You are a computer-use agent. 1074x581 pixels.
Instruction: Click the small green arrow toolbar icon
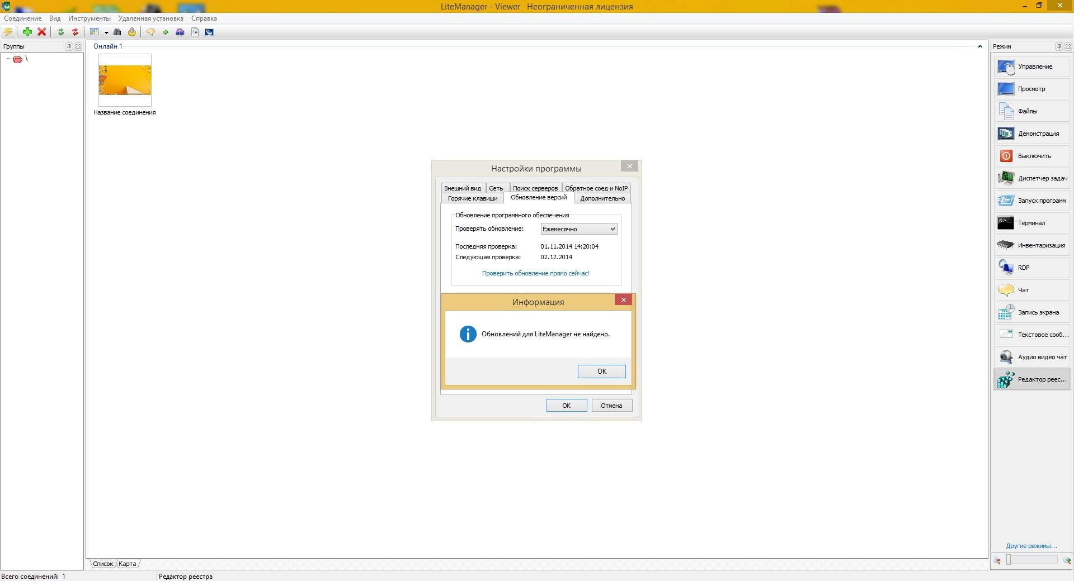tap(166, 32)
